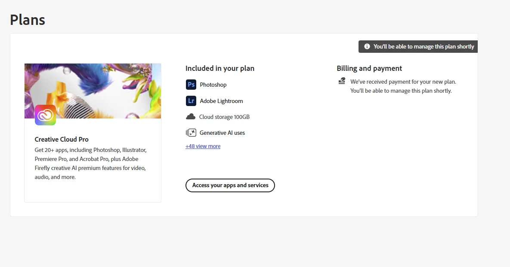
Task: Click the Get 20+ apps description text
Action: 91,164
